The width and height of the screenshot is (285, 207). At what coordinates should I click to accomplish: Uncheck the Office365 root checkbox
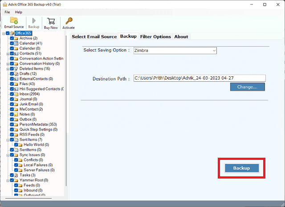tap(8, 33)
